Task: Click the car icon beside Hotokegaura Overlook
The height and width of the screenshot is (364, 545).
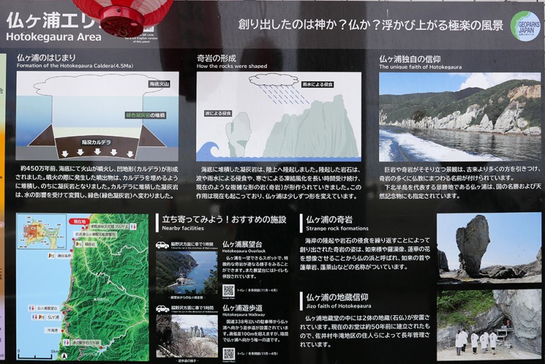Action: coord(162,246)
